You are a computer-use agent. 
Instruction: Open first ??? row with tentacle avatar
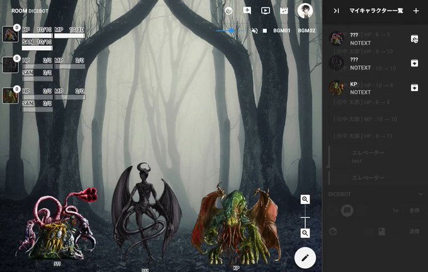click(374, 39)
